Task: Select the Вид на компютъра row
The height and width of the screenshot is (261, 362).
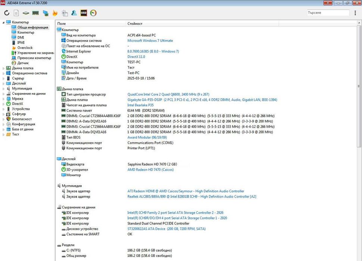Action: (x=206, y=35)
